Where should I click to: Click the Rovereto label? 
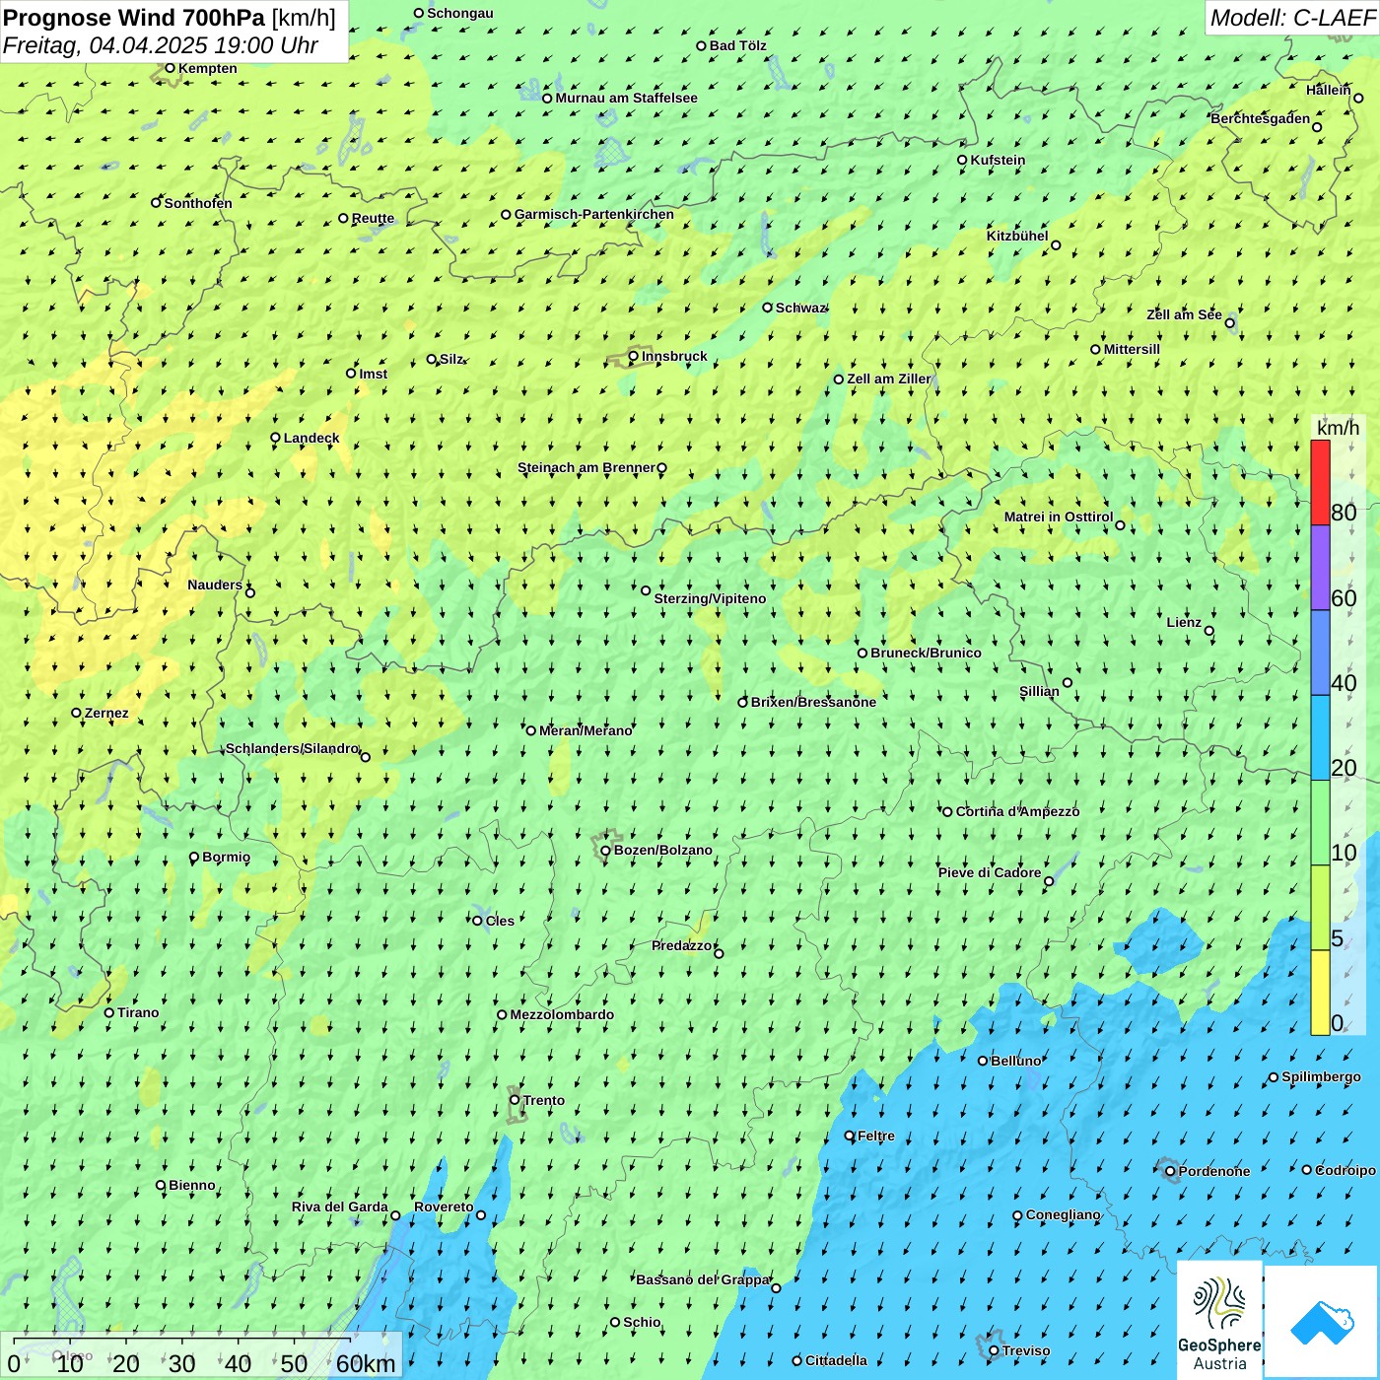(x=444, y=1207)
